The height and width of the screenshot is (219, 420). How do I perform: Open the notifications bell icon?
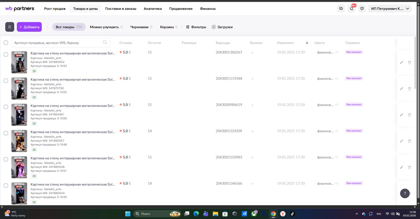pyautogui.click(x=351, y=9)
